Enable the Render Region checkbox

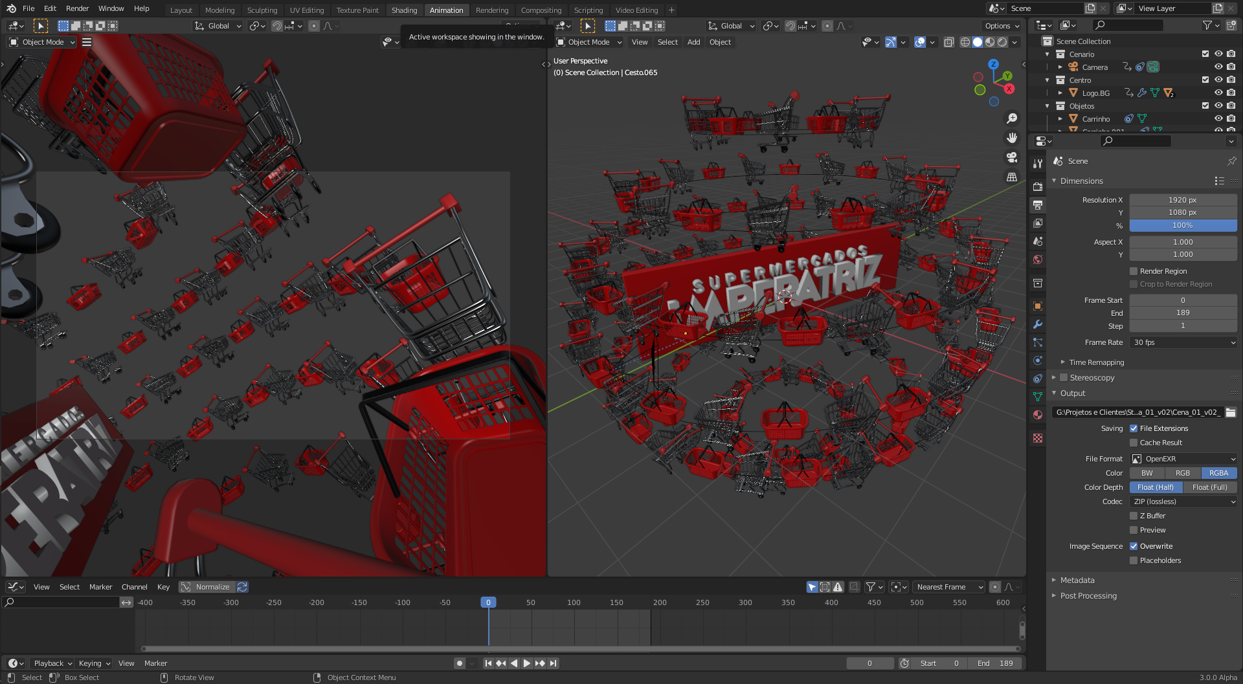click(x=1134, y=271)
